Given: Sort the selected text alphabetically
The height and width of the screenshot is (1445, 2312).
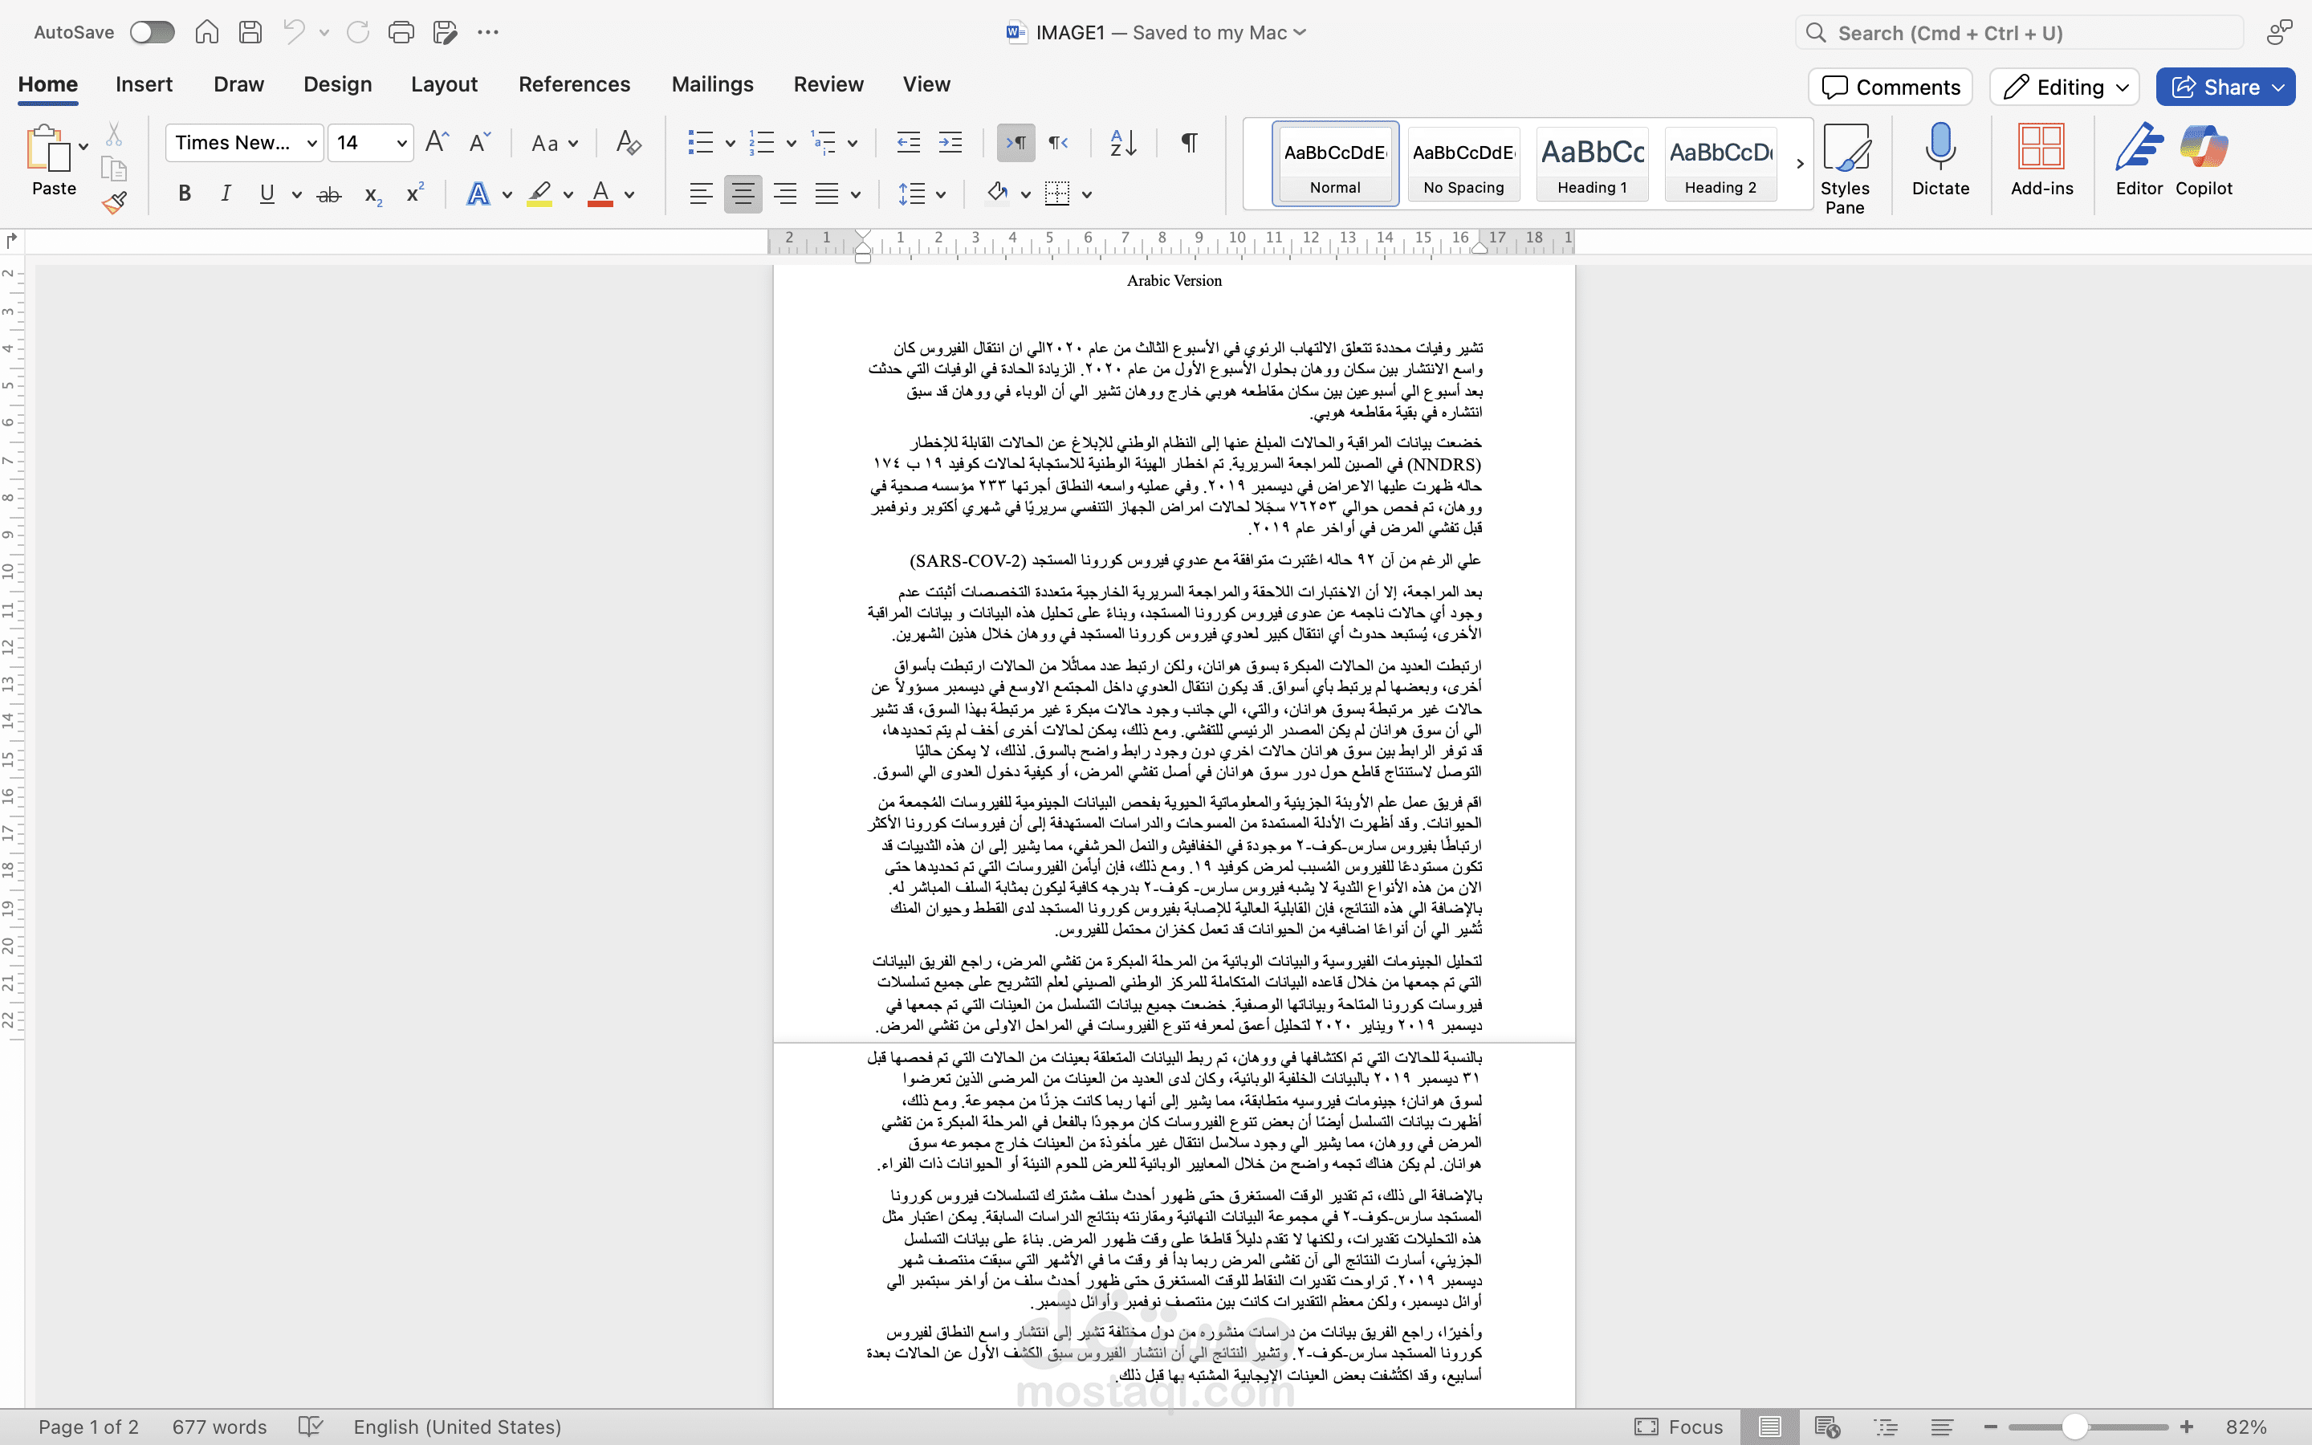Looking at the screenshot, I should (1124, 142).
